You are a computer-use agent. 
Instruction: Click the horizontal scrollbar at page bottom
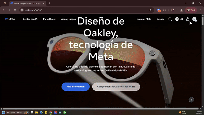[x=102, y=109]
